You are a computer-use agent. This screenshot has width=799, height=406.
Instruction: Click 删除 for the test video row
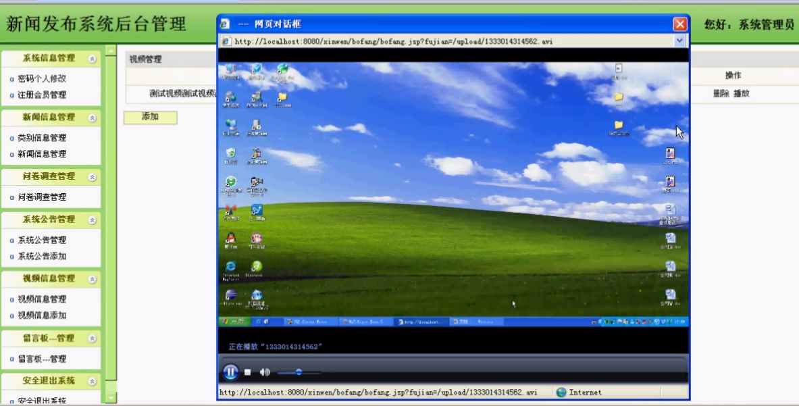coord(721,94)
